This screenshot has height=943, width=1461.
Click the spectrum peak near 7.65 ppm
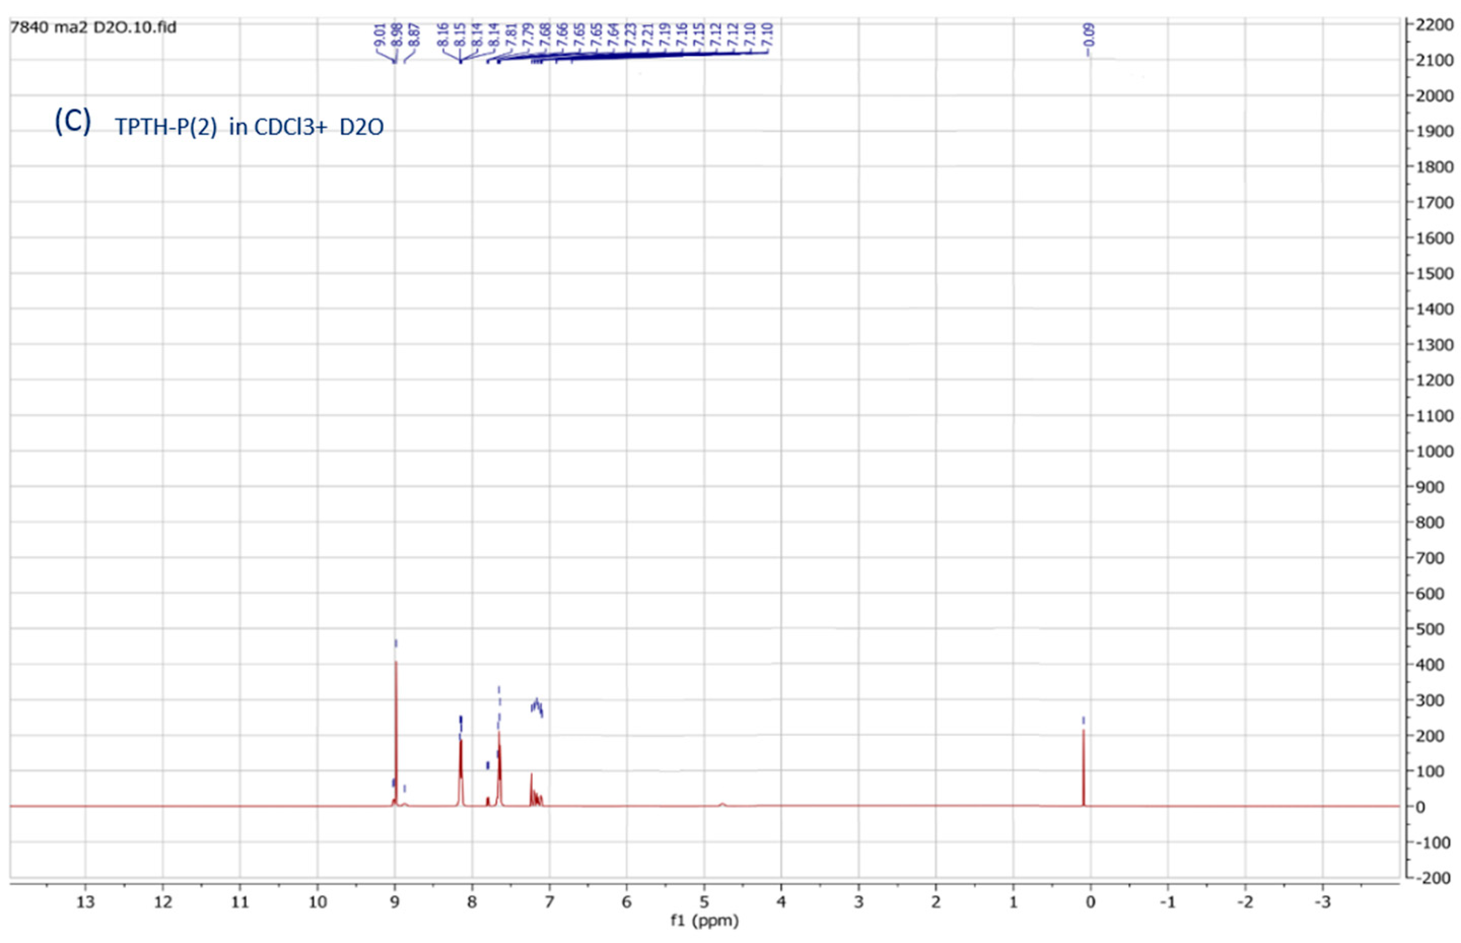click(499, 769)
